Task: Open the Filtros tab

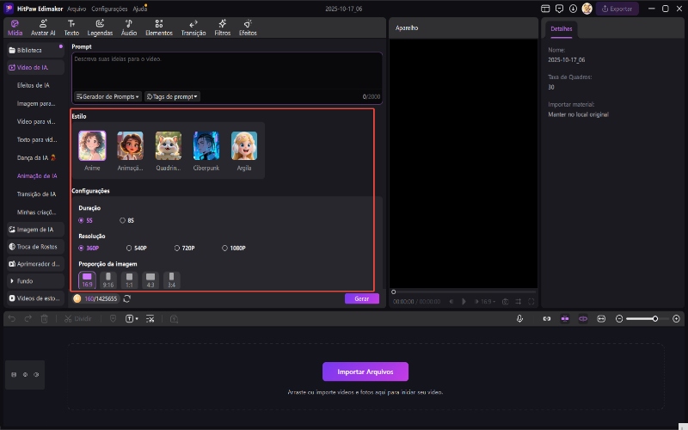Action: (x=223, y=28)
